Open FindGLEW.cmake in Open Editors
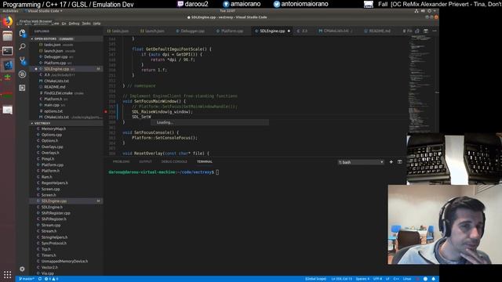The image size is (502, 282). (58, 93)
